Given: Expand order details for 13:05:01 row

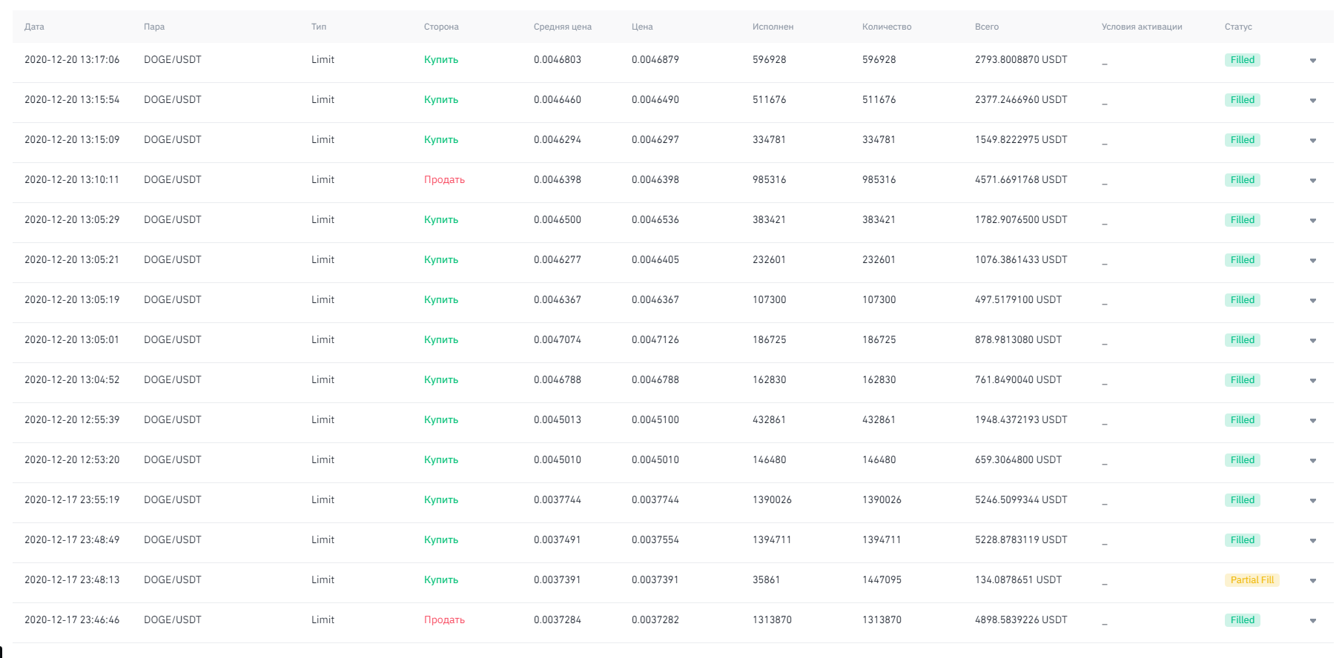Looking at the screenshot, I should [x=1313, y=341].
